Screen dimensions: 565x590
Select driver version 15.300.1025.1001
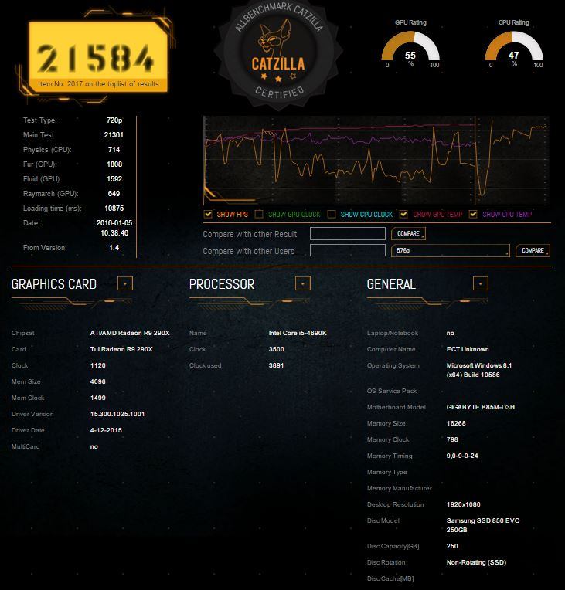117,414
